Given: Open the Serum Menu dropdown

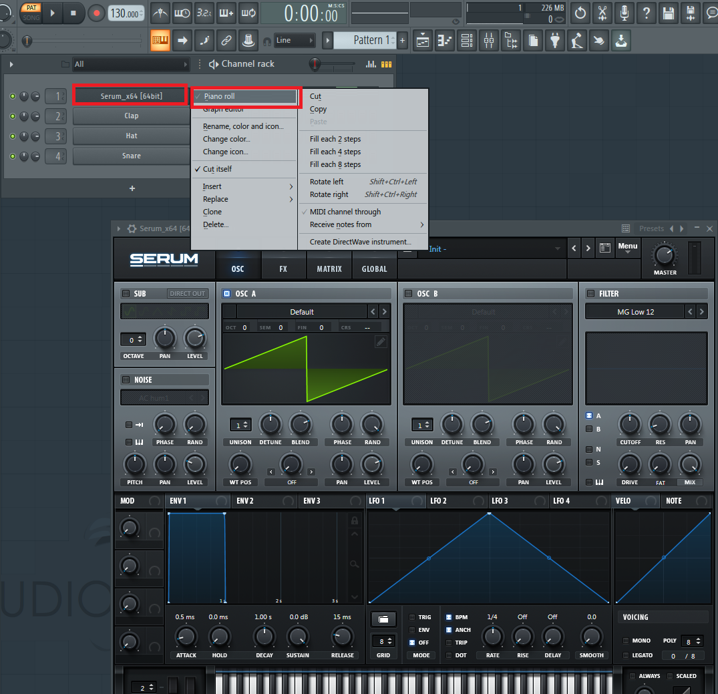Looking at the screenshot, I should pyautogui.click(x=627, y=248).
